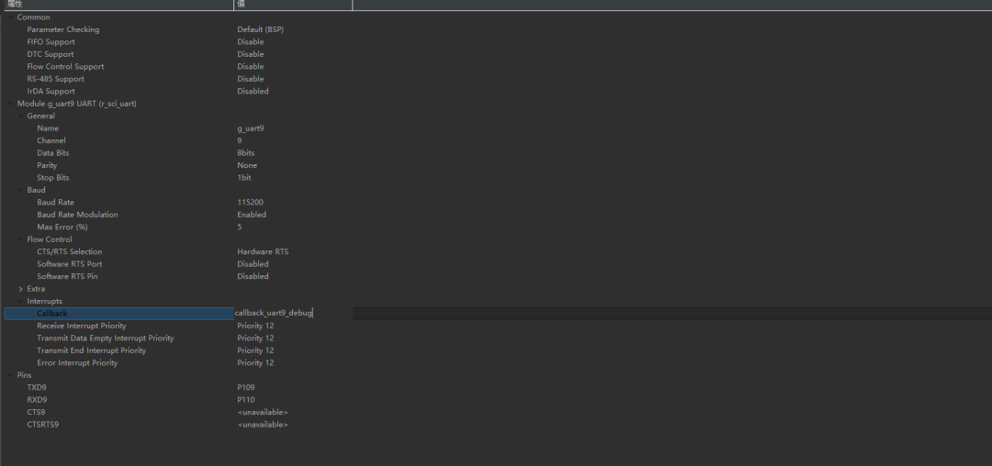Collapse the Baud group
This screenshot has width=992, height=466.
pos(20,190)
